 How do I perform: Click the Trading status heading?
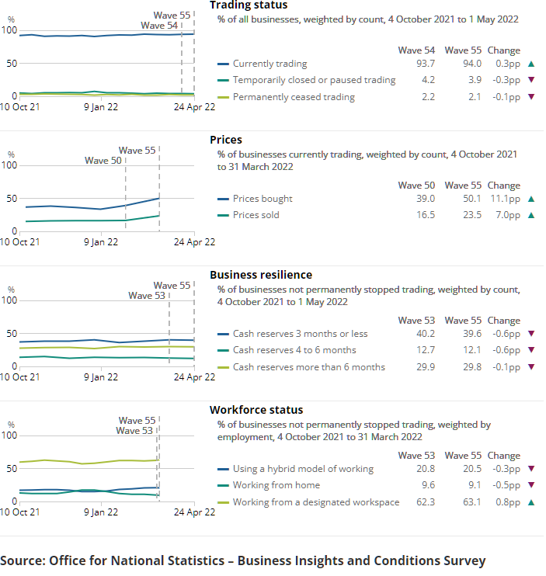click(x=249, y=5)
